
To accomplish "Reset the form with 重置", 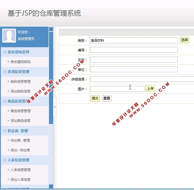I will pos(106,98).
